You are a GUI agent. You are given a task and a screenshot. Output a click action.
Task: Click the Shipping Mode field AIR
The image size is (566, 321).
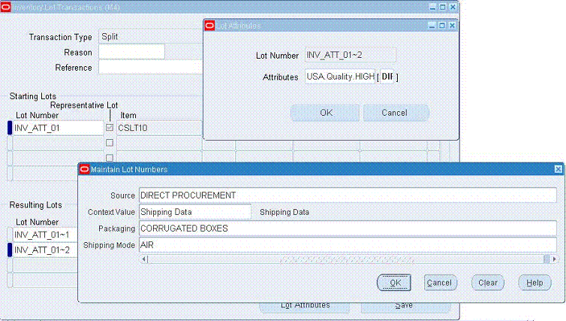click(348, 245)
